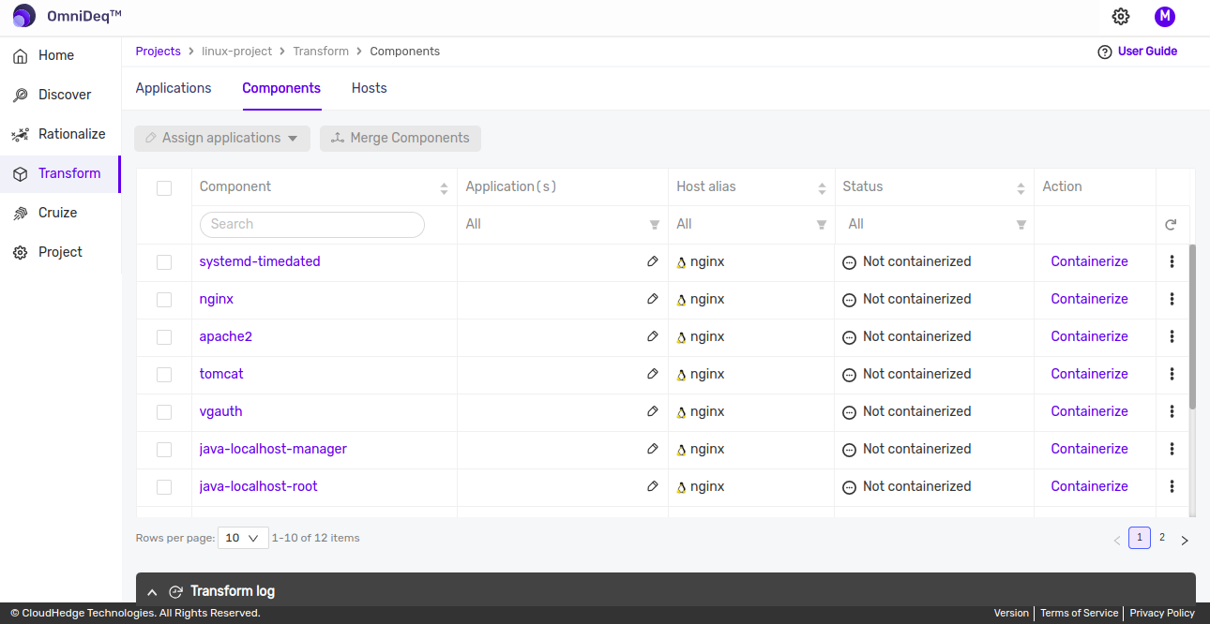This screenshot has height=624, width=1210.
Task: Tick the java-localhost-root checkbox
Action: pos(164,487)
